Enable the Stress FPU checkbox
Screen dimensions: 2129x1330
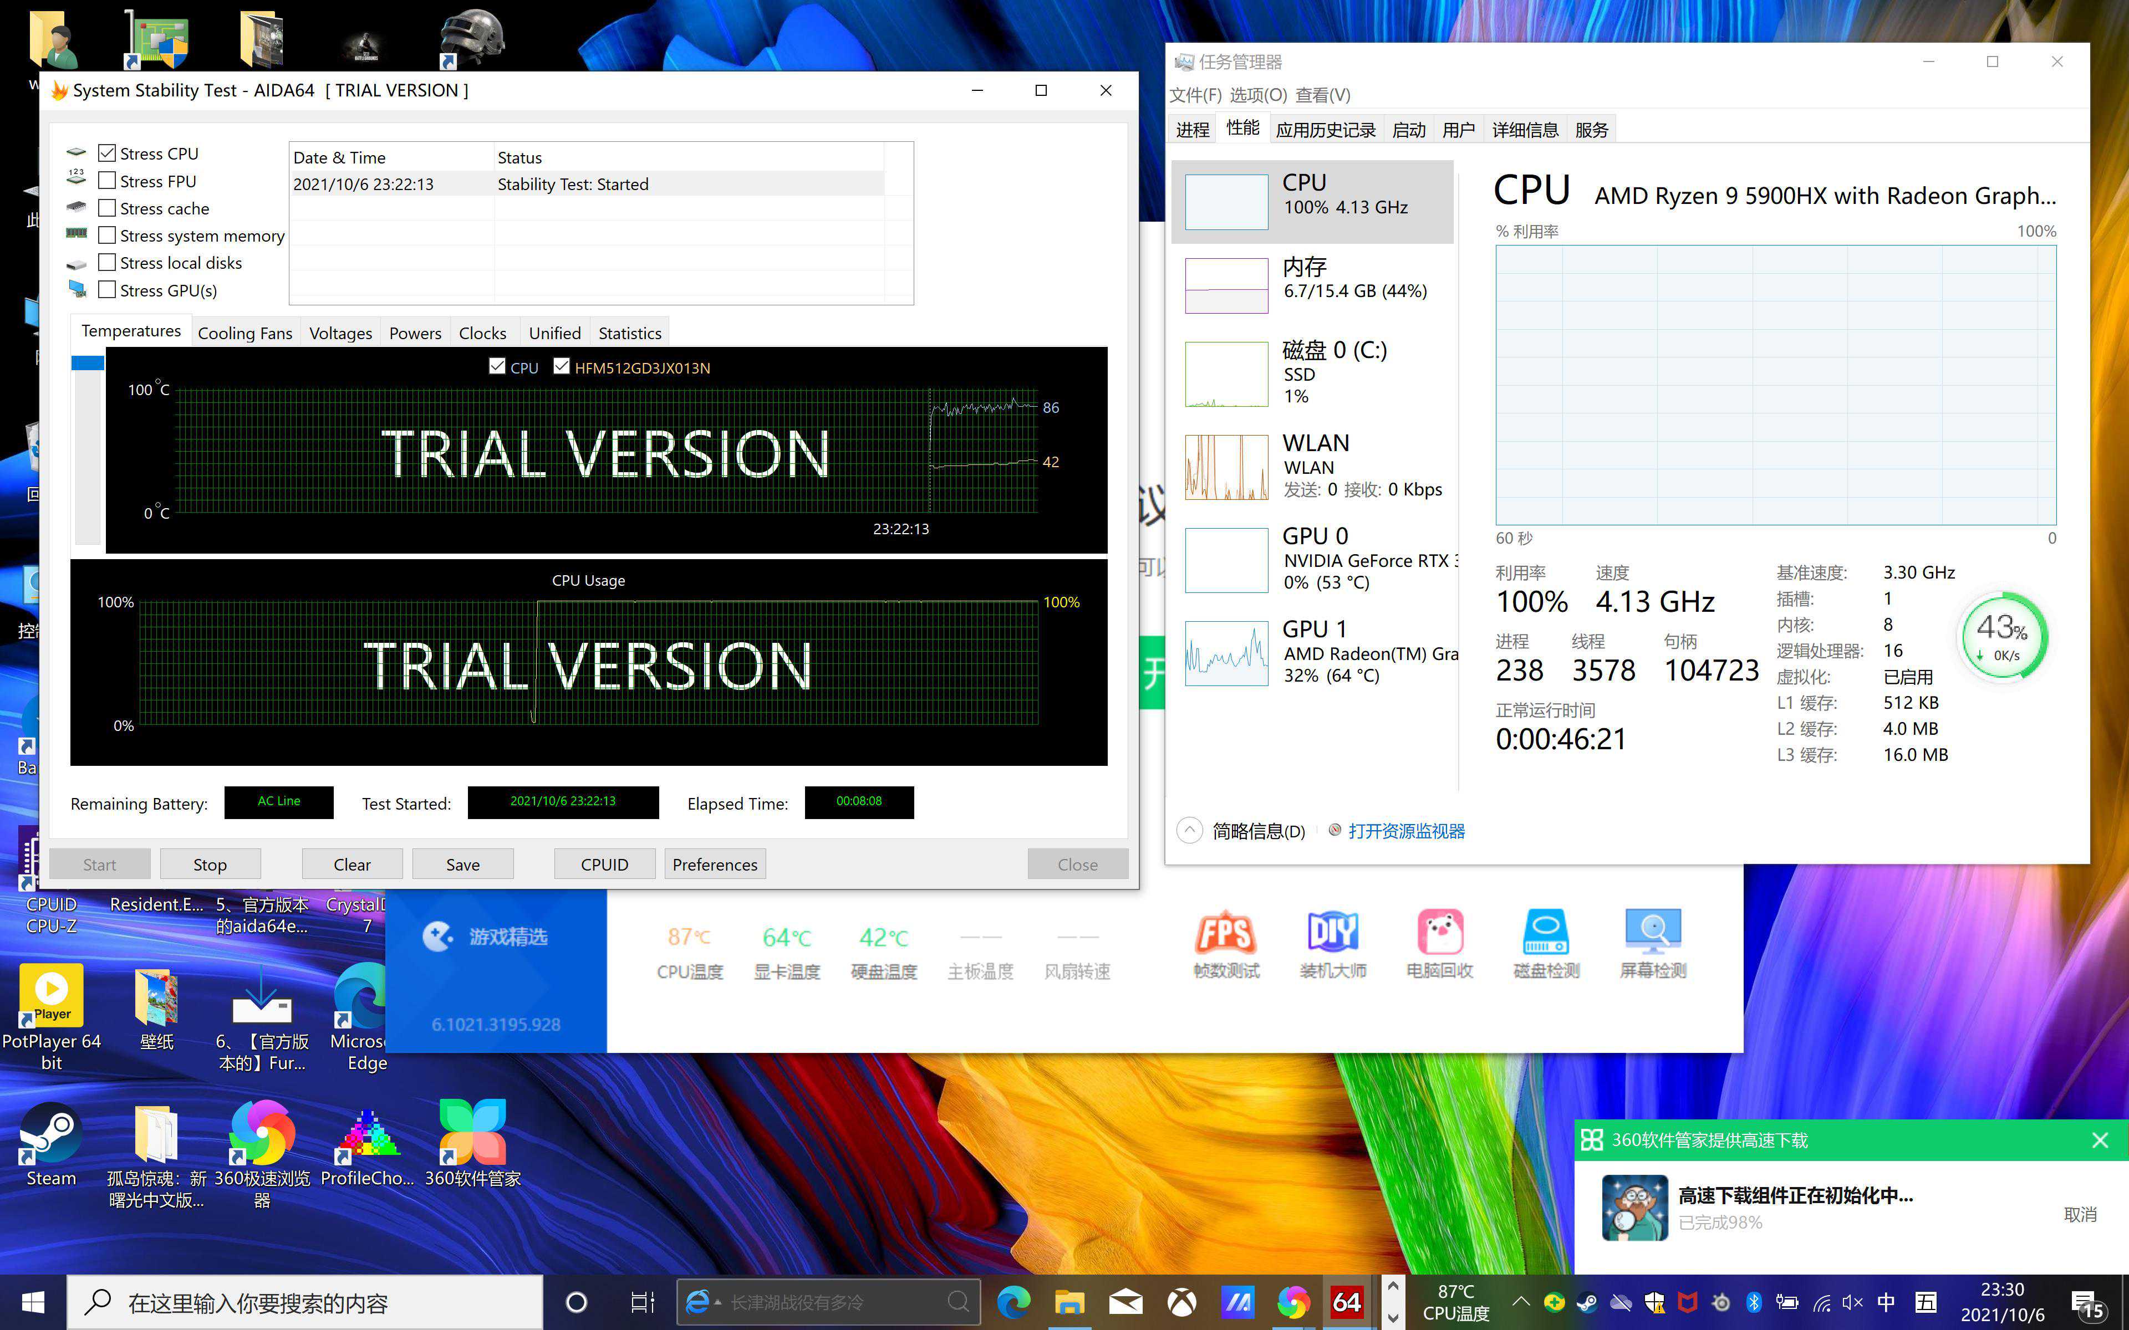pyautogui.click(x=108, y=180)
